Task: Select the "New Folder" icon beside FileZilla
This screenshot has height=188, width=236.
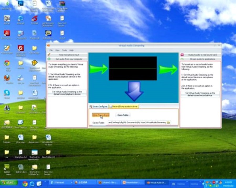Action: pos(34,48)
